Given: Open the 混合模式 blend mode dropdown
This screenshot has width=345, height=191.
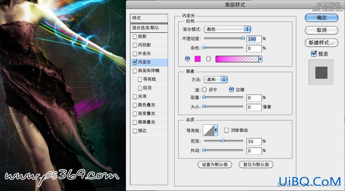Looking at the screenshot, I should click(x=227, y=29).
